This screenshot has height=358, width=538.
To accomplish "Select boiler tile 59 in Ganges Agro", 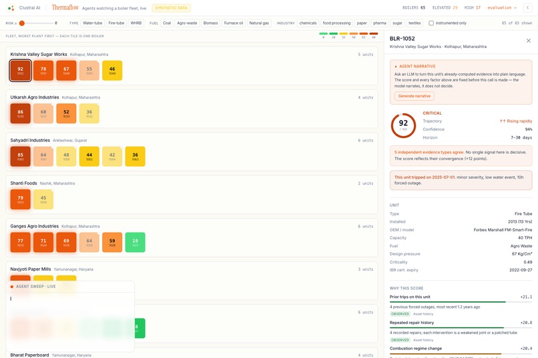I will (112, 242).
